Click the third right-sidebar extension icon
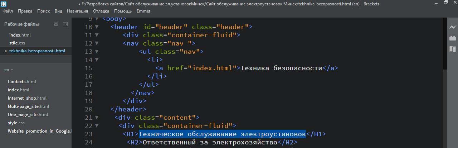458x148 pixels. point(453,49)
